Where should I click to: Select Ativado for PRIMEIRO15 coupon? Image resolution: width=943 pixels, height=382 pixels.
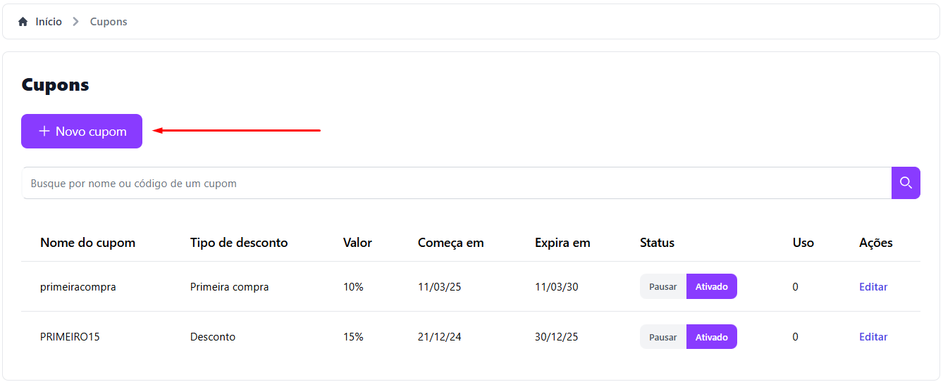click(712, 337)
